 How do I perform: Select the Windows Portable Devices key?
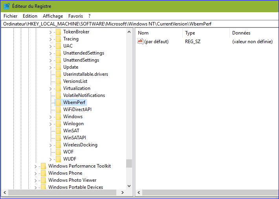click(x=75, y=187)
